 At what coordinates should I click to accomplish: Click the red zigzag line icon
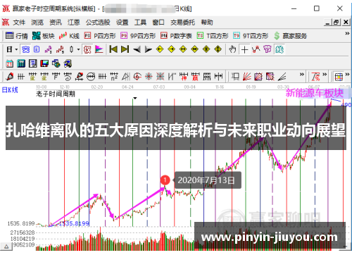point(256,49)
